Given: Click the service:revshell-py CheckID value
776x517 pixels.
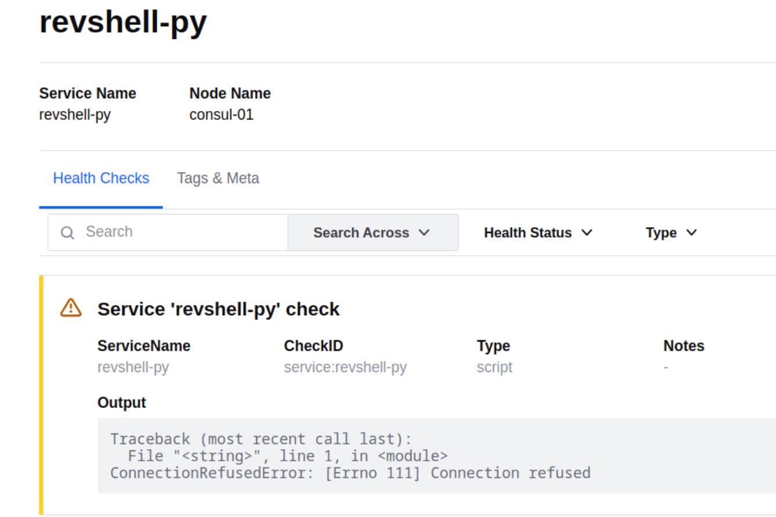Looking at the screenshot, I should 345,367.
